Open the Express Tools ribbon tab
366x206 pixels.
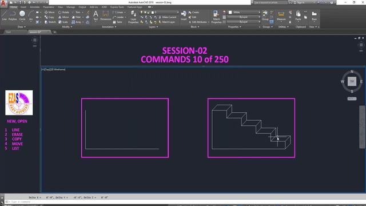pos(117,7)
